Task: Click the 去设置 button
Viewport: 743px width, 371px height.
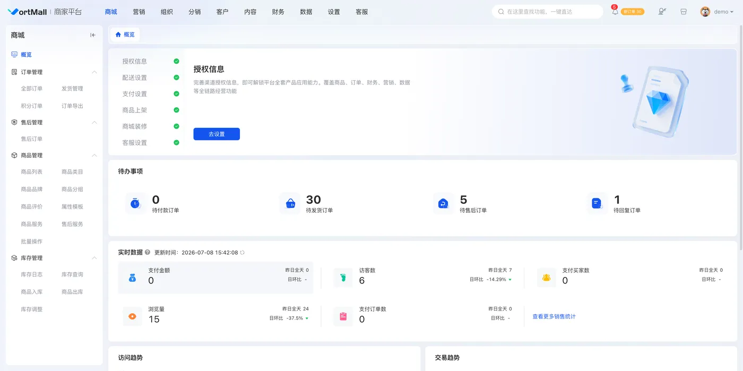Action: pos(217,134)
